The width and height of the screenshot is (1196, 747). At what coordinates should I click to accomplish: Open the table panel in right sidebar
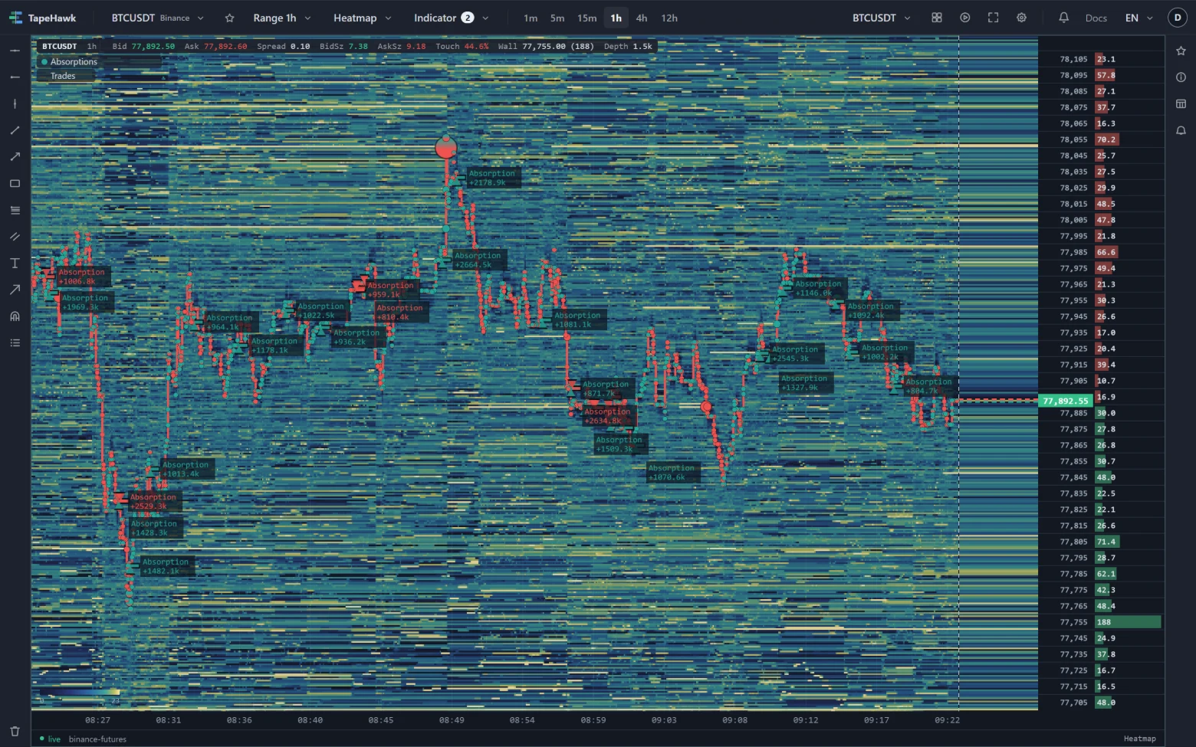1181,104
